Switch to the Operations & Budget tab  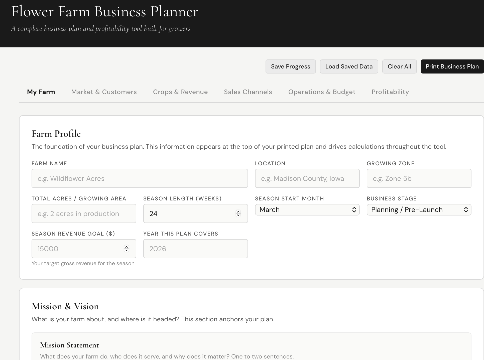click(322, 92)
